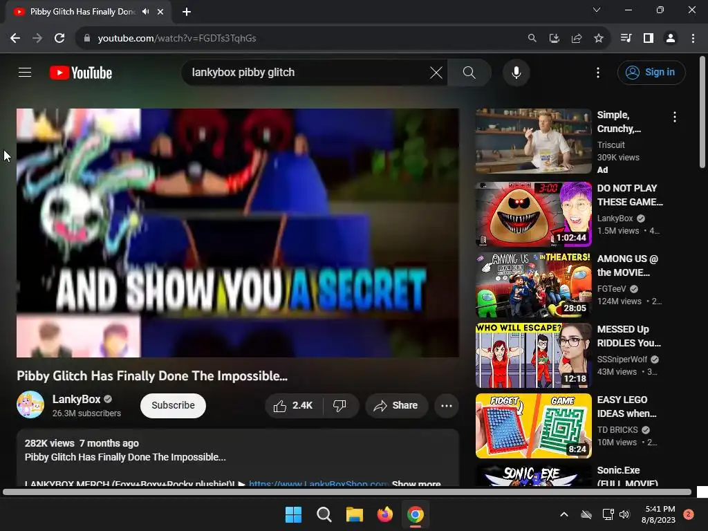View site info lock icon
Viewport: 708px width, 531px height.
[x=86, y=39]
